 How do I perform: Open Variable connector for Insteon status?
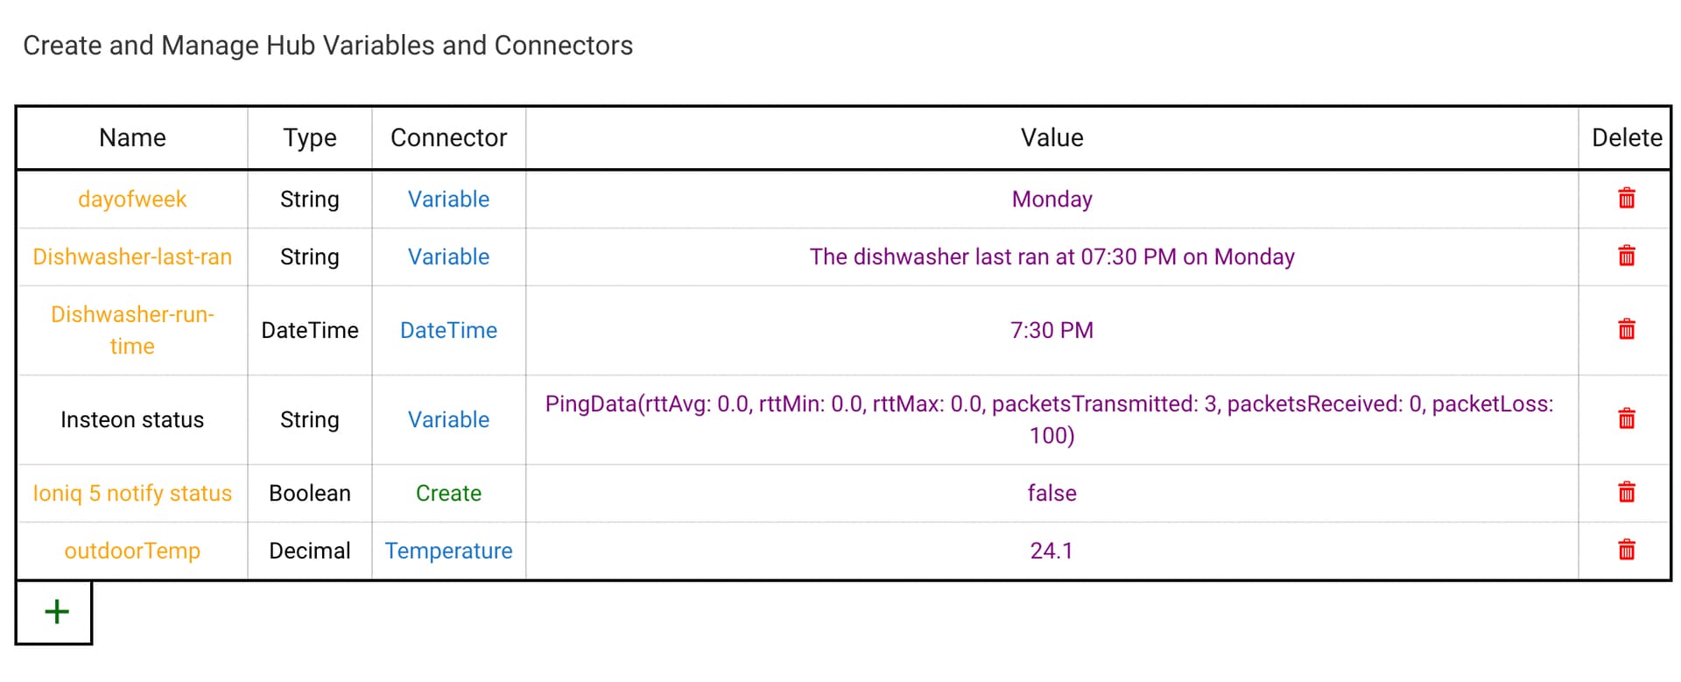pyautogui.click(x=448, y=420)
